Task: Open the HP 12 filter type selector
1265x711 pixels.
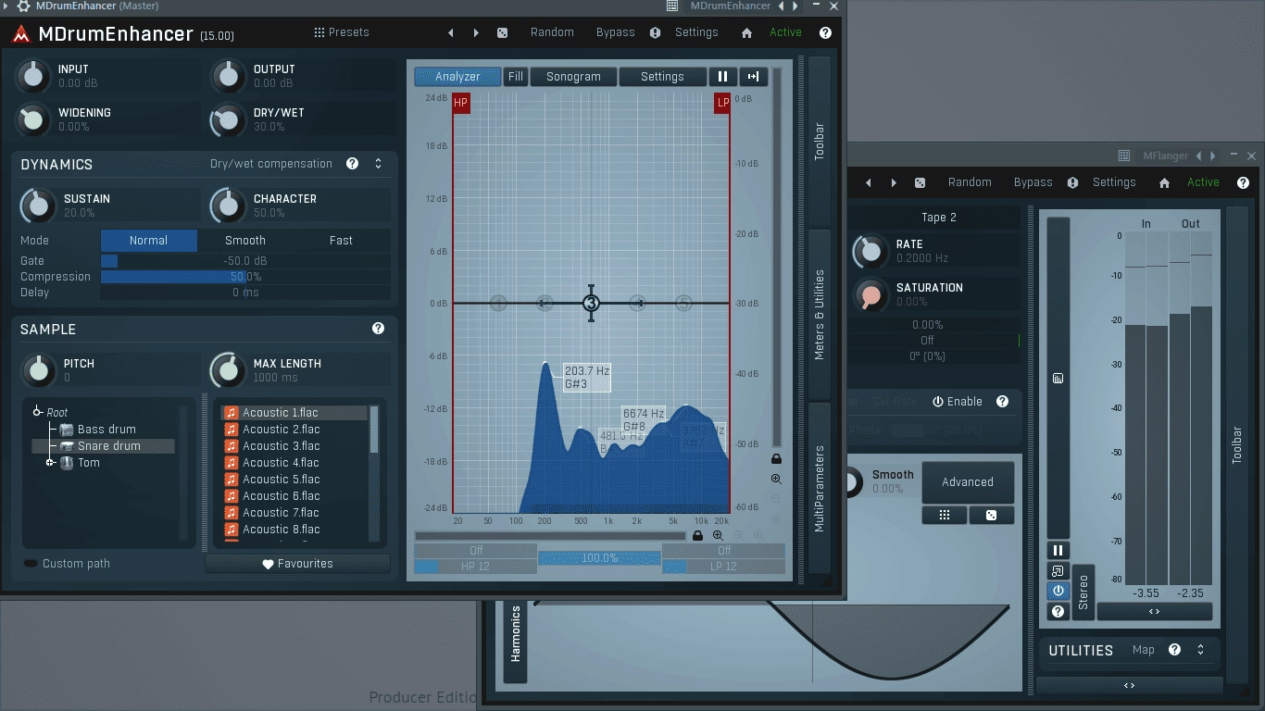Action: (x=476, y=567)
